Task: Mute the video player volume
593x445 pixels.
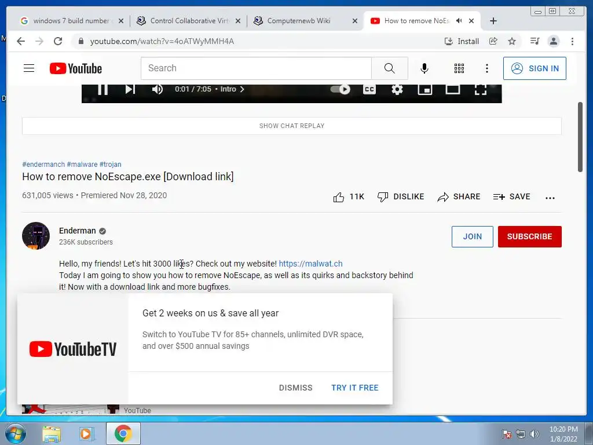Action: tap(158, 89)
